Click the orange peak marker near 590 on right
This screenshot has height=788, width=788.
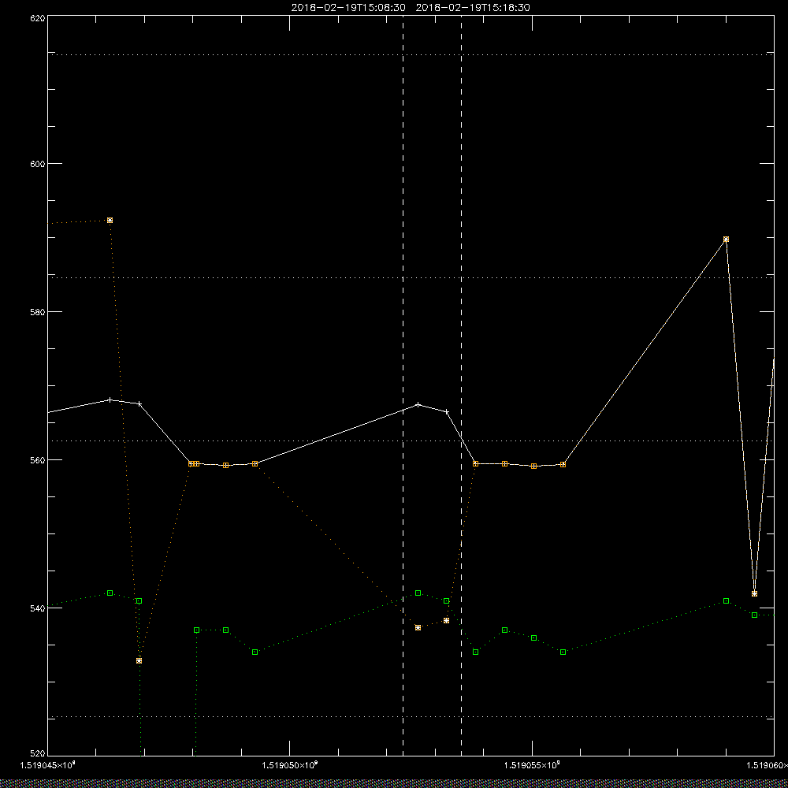[727, 240]
